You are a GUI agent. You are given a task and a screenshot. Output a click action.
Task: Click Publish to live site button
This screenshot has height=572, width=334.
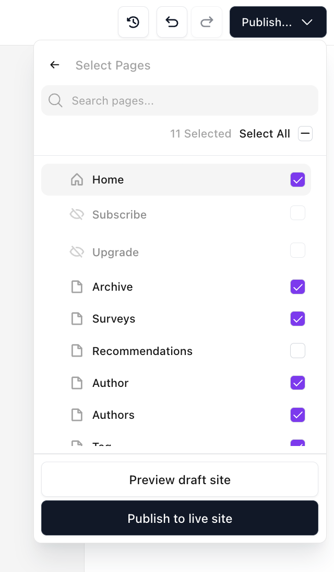click(x=180, y=518)
